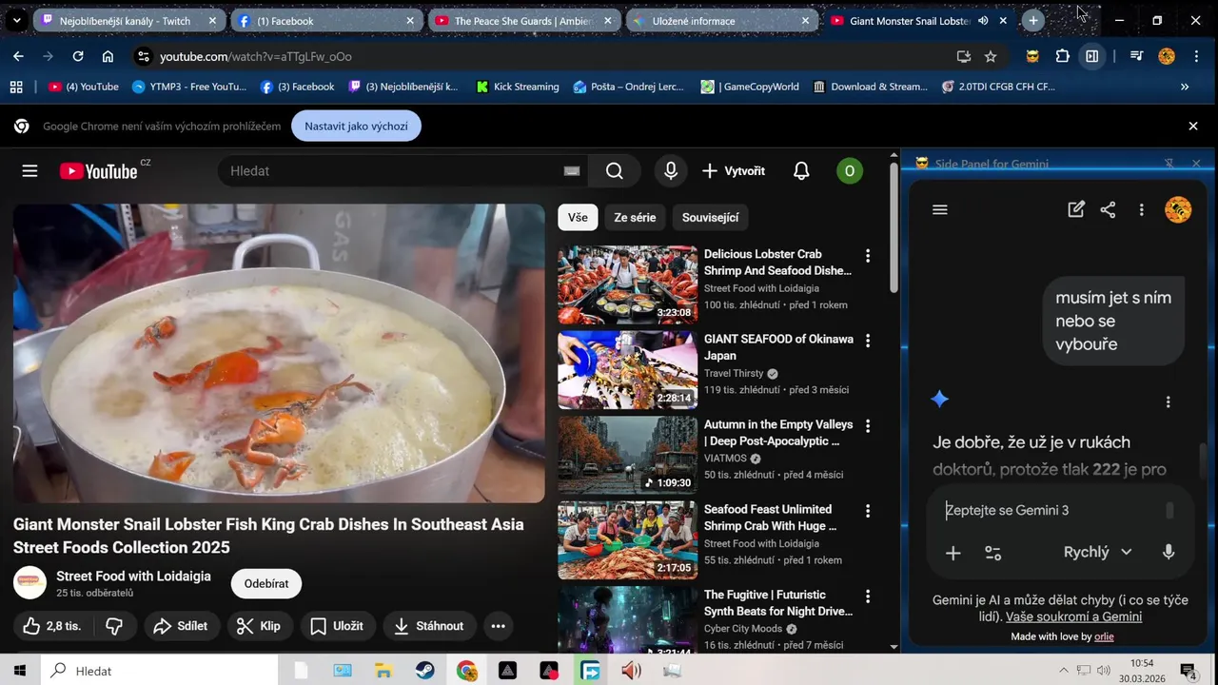Viewport: 1218px width, 685px height.
Task: Dislike the video with thumbs down
Action: click(x=114, y=626)
